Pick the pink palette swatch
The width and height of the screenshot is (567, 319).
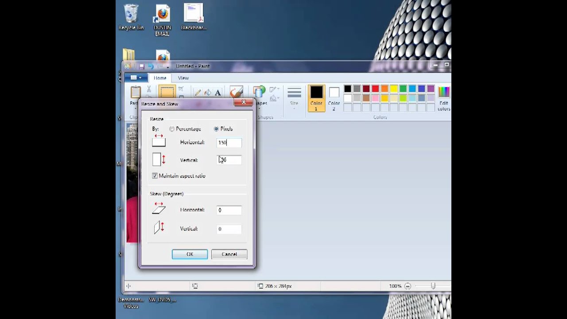click(x=375, y=98)
